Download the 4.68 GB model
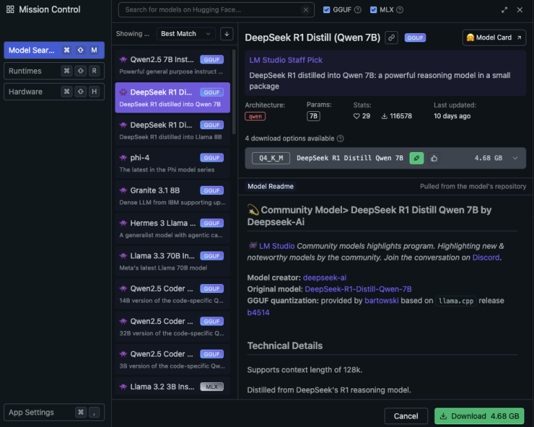This screenshot has height=427, width=534. [479, 416]
